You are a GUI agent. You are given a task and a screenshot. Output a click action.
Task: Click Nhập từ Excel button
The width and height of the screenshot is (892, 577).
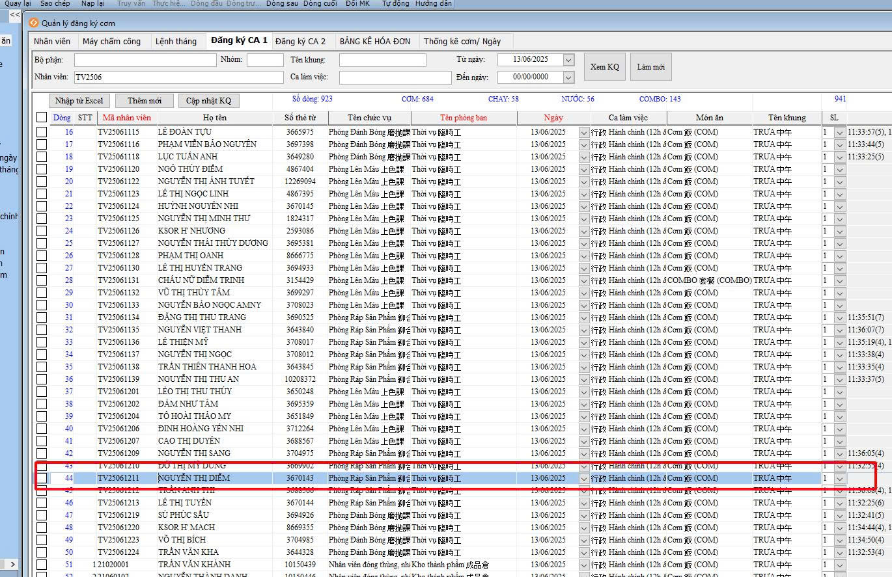click(x=79, y=101)
